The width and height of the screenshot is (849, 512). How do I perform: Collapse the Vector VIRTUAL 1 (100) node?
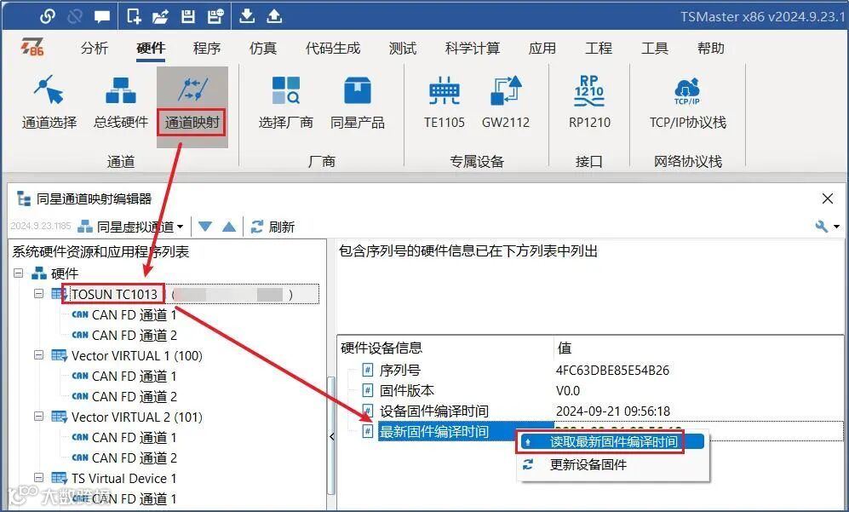pyautogui.click(x=38, y=355)
